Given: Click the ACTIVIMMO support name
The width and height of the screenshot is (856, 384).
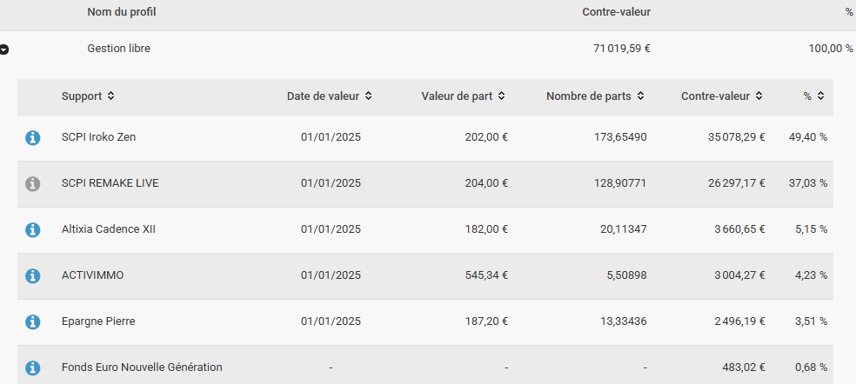Looking at the screenshot, I should click(x=93, y=275).
